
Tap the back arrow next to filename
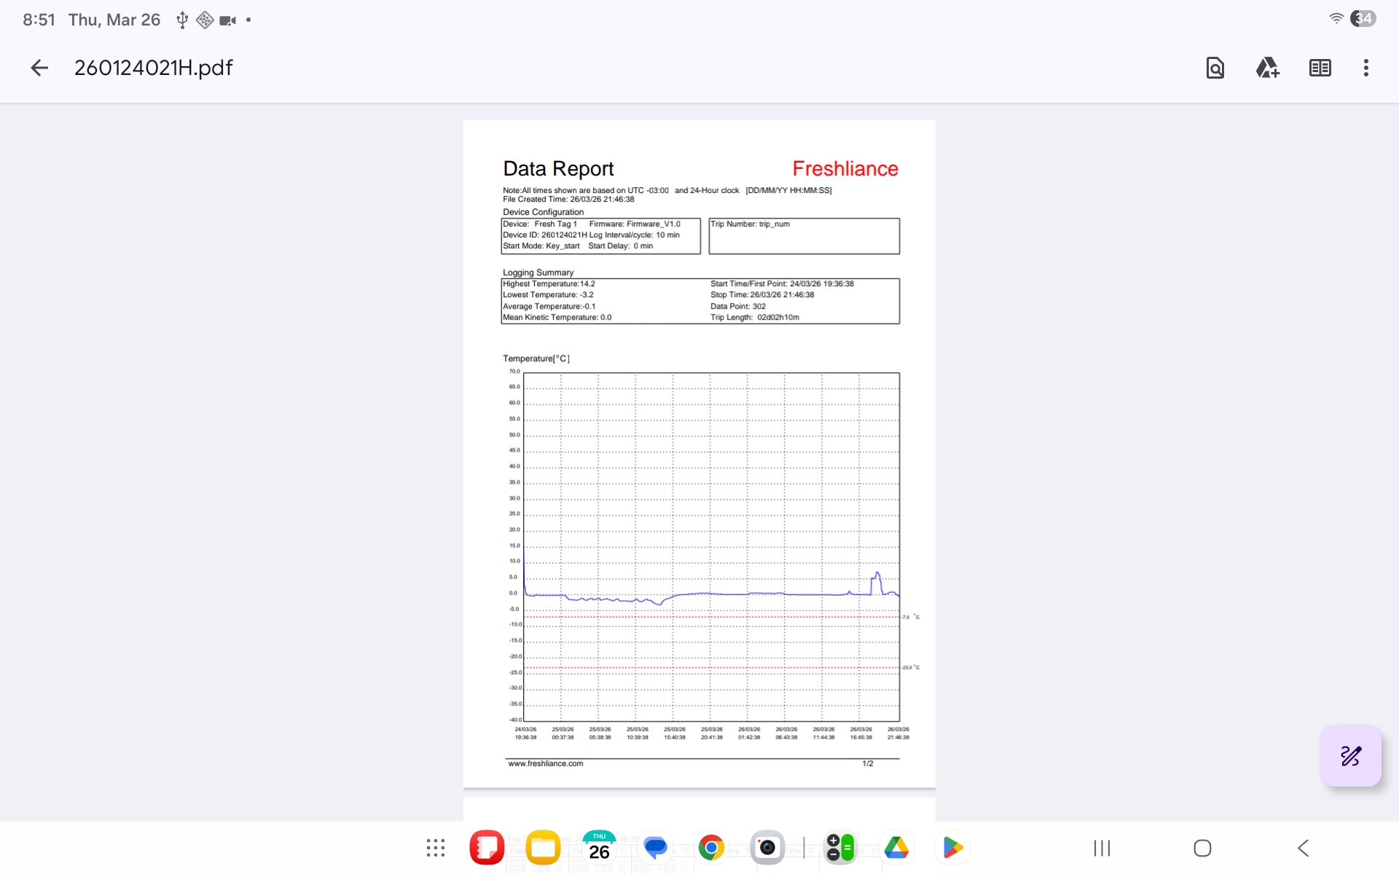click(39, 68)
